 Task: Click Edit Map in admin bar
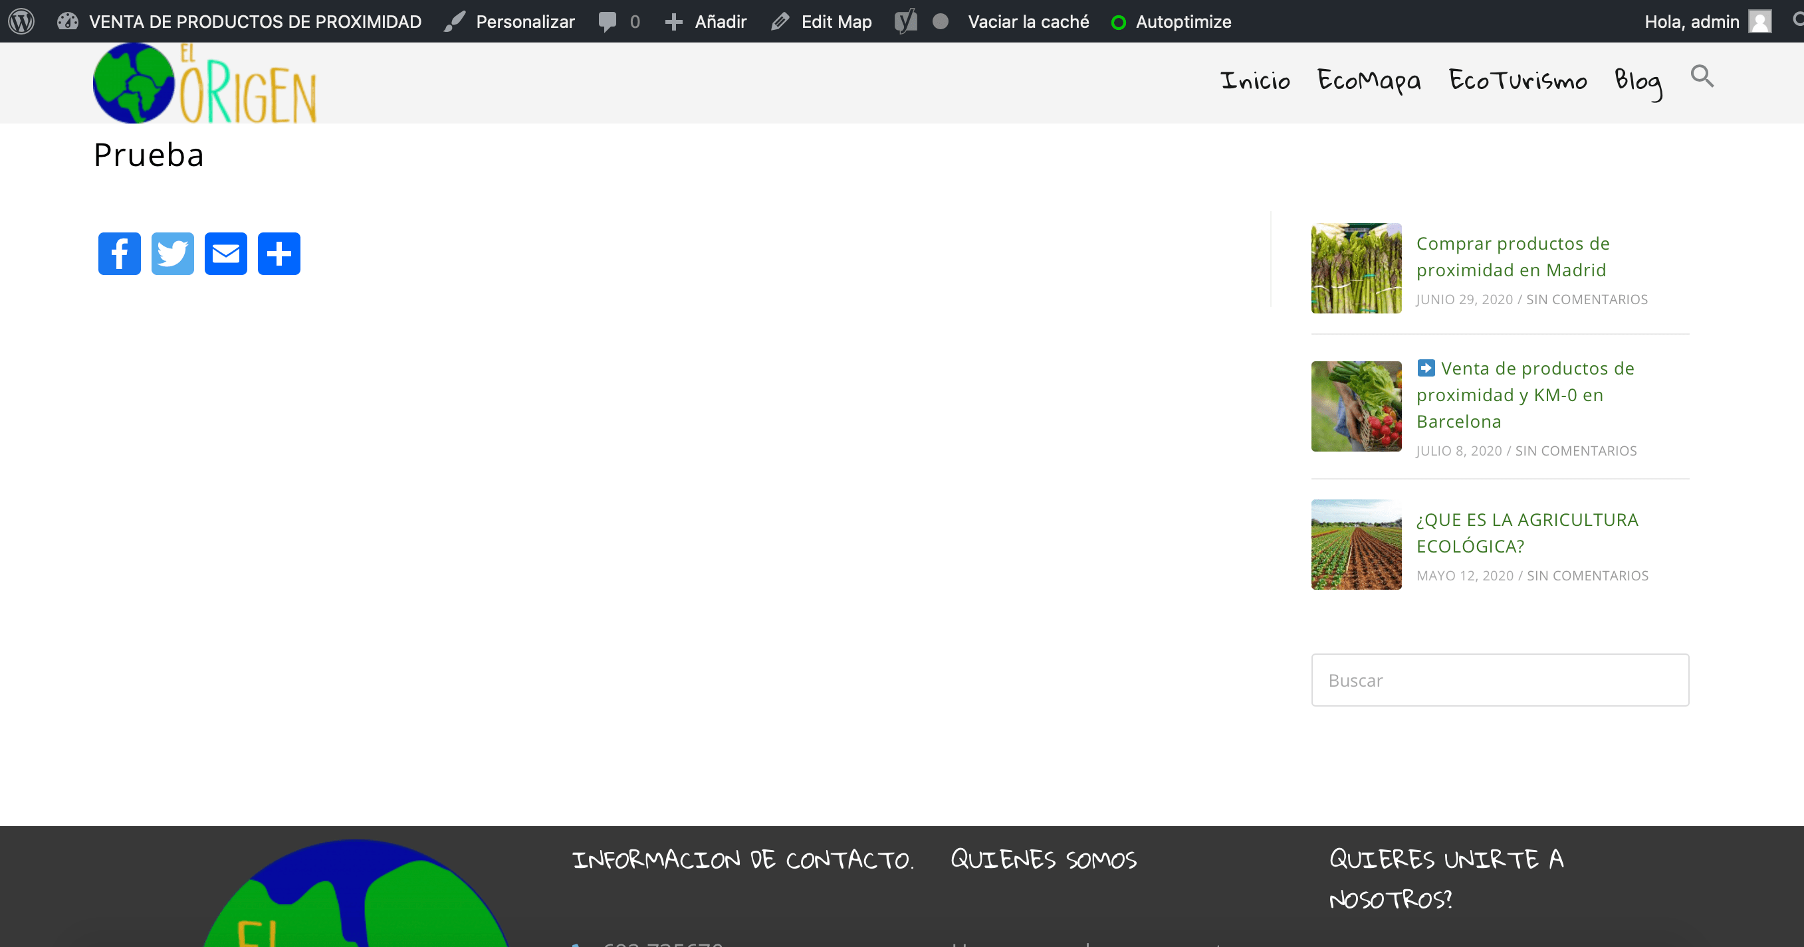[822, 22]
